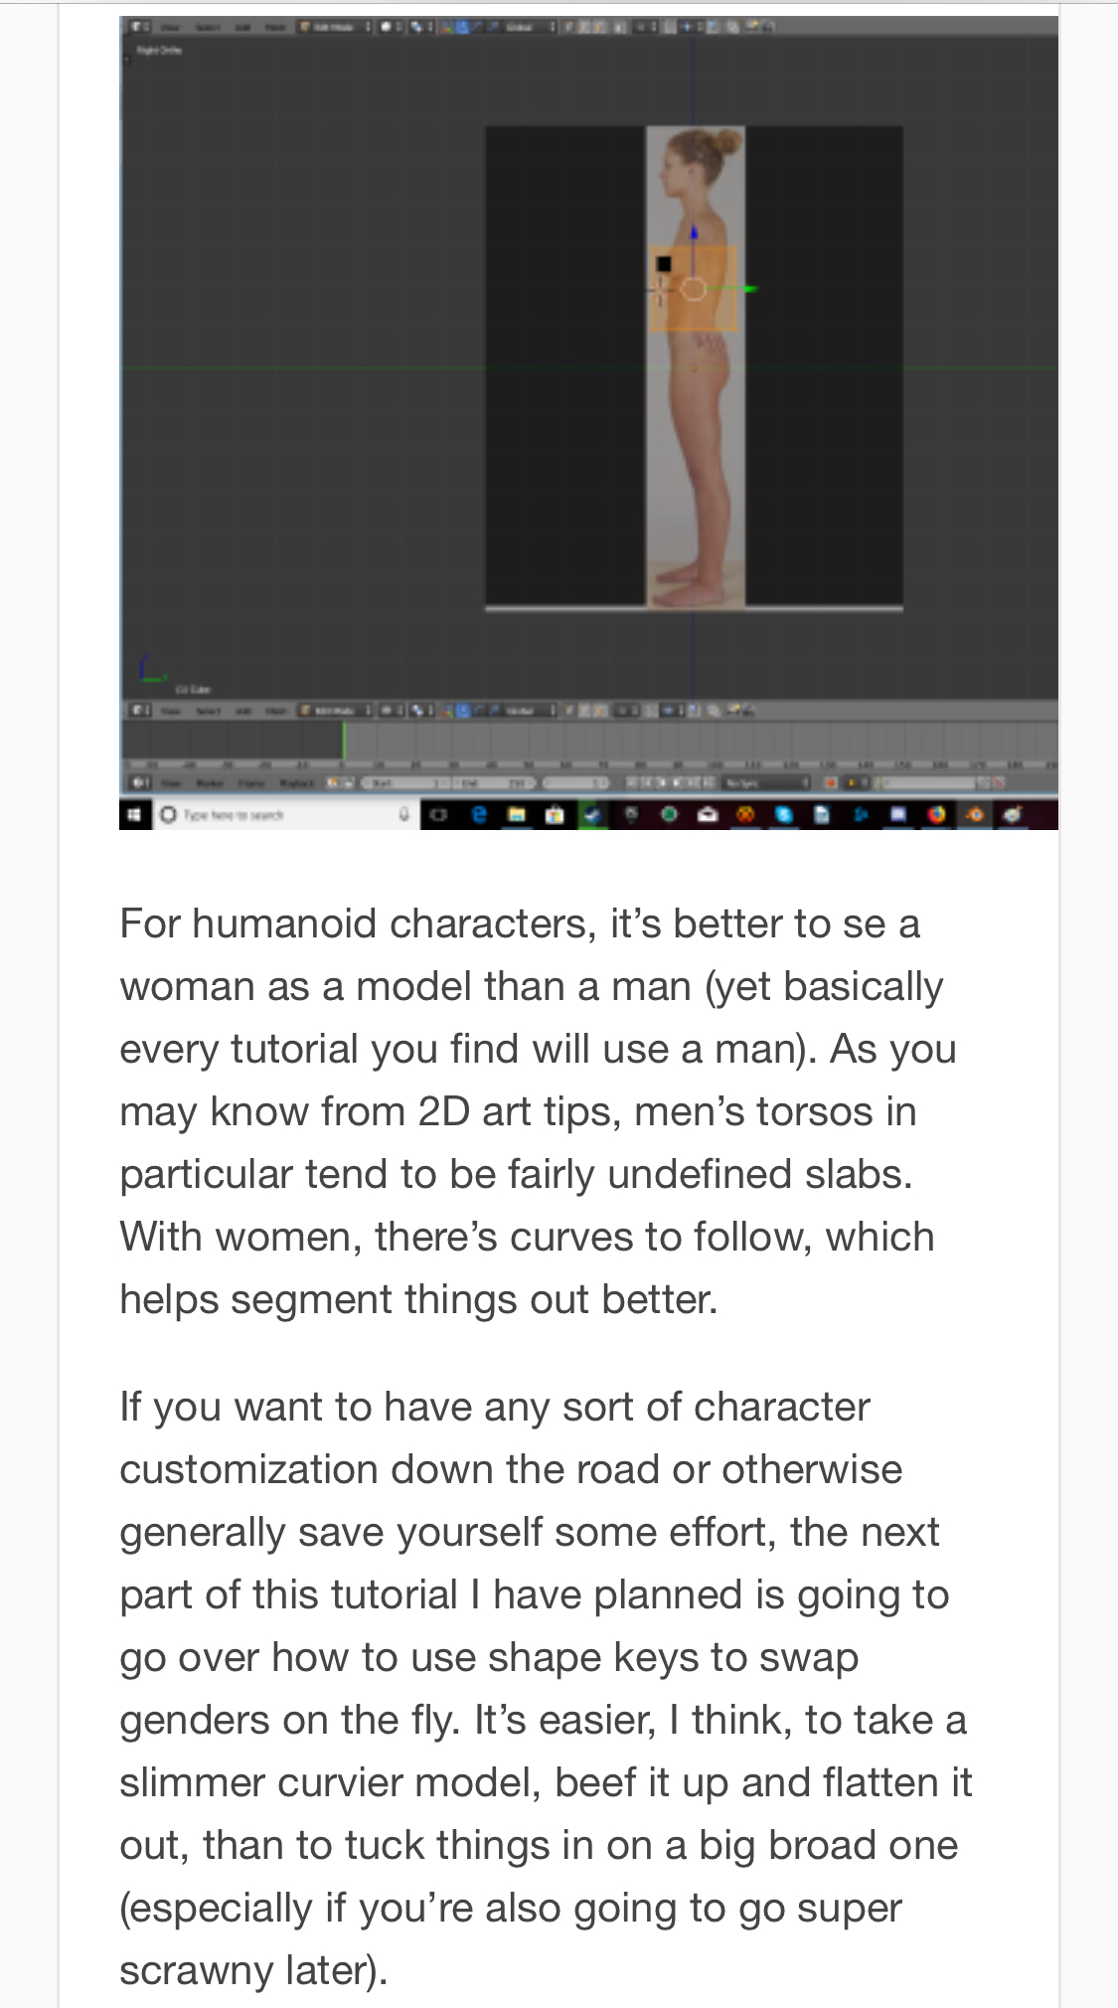
Task: Open the View menu in the top header
Action: tap(171, 27)
